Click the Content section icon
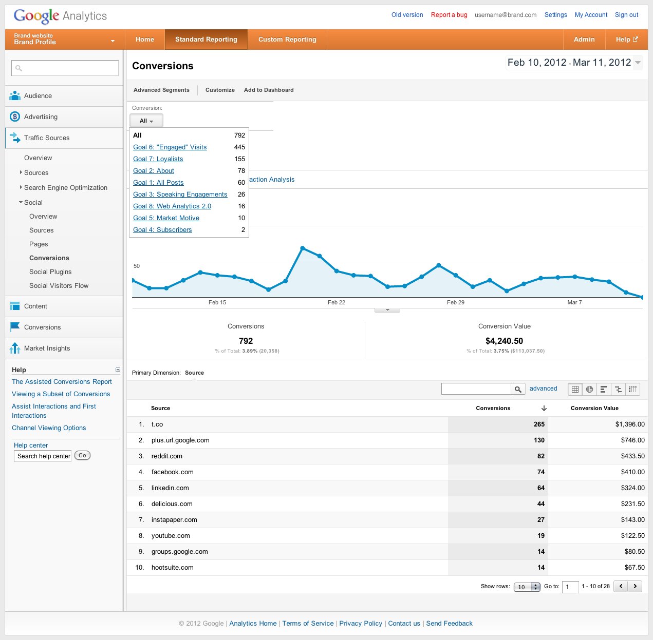This screenshot has width=653, height=640. (x=15, y=306)
